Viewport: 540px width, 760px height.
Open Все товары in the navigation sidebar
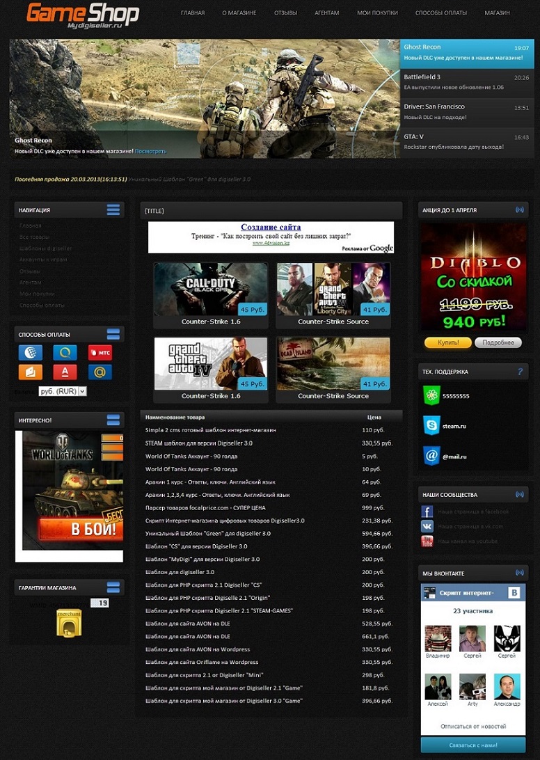tap(34, 237)
